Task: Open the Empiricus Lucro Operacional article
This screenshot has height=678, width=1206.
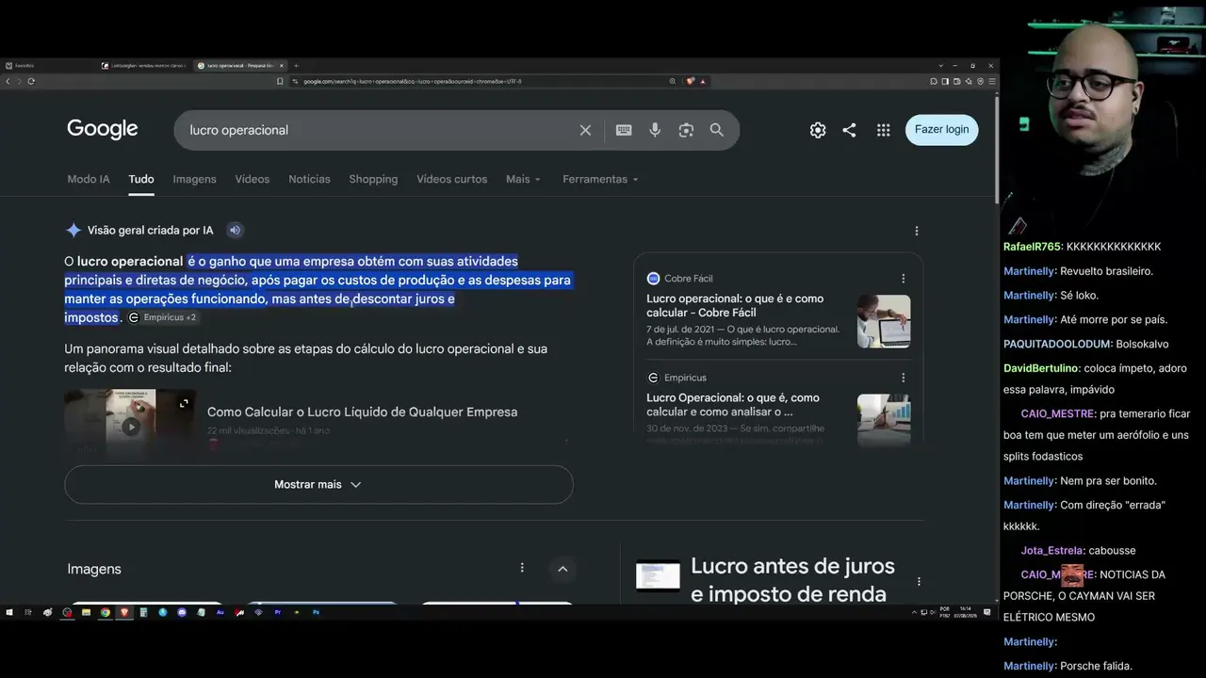Action: (x=733, y=405)
